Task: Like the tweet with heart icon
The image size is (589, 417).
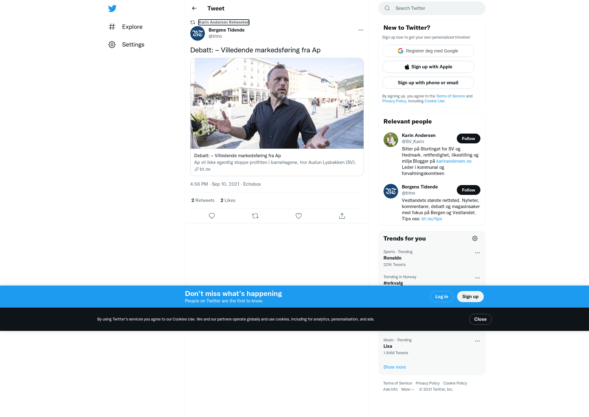Action: coord(298,216)
